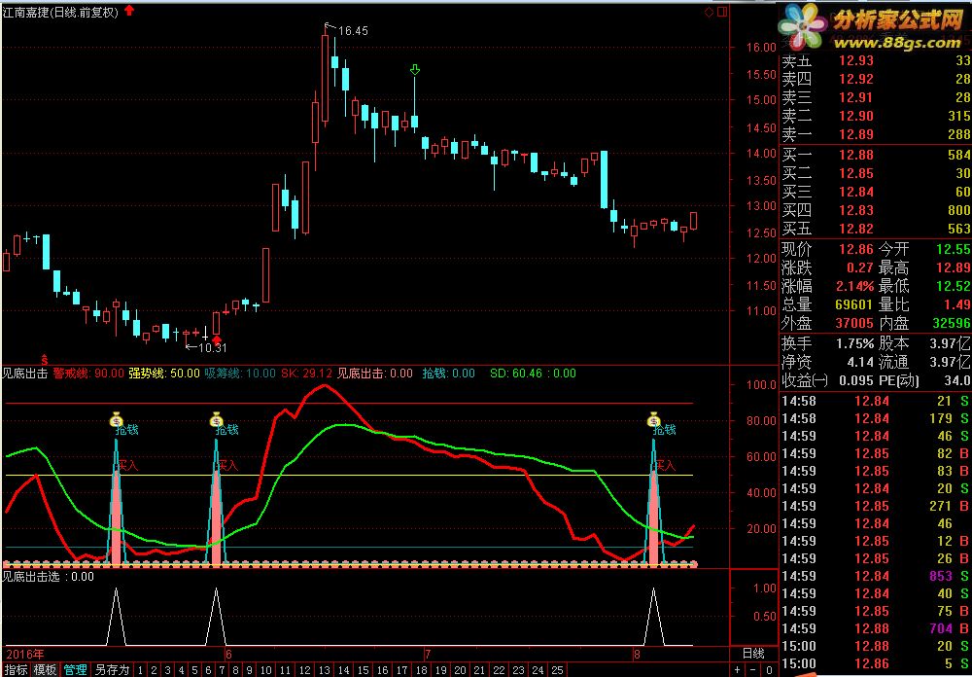The width and height of the screenshot is (972, 677).
Task: Click the tick row with volume 853
Action: (876, 577)
